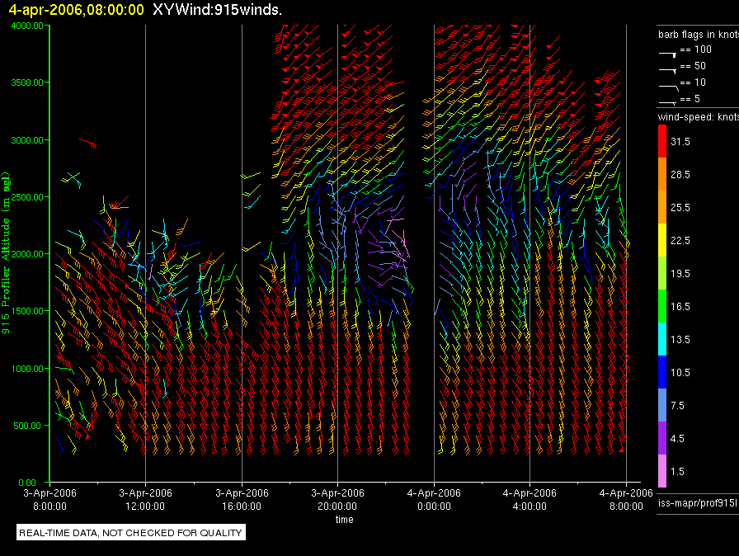739x556 pixels.
Task: Click the yellow date 4-apr-2006,08:00:00 title
Action: tap(77, 10)
